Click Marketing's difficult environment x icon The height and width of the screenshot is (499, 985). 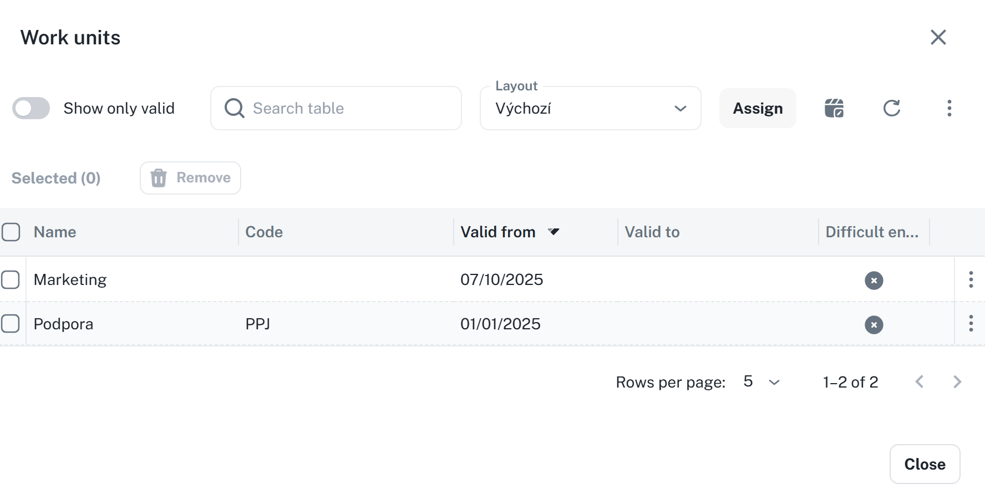(x=874, y=281)
